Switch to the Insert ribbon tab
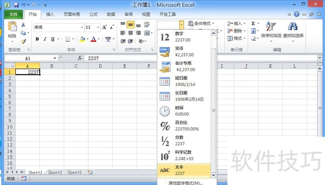 tap(50, 14)
